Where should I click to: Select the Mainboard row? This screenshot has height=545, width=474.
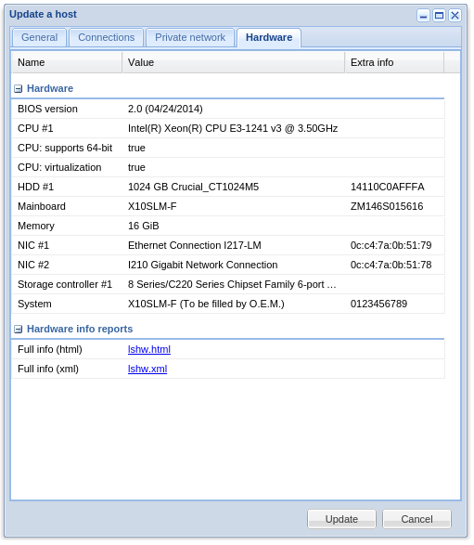[x=228, y=206]
